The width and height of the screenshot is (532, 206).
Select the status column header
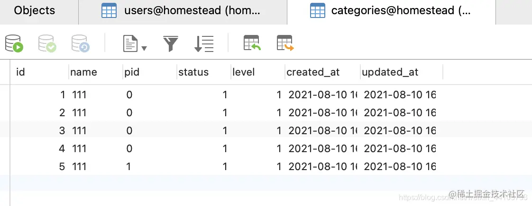tap(204, 72)
